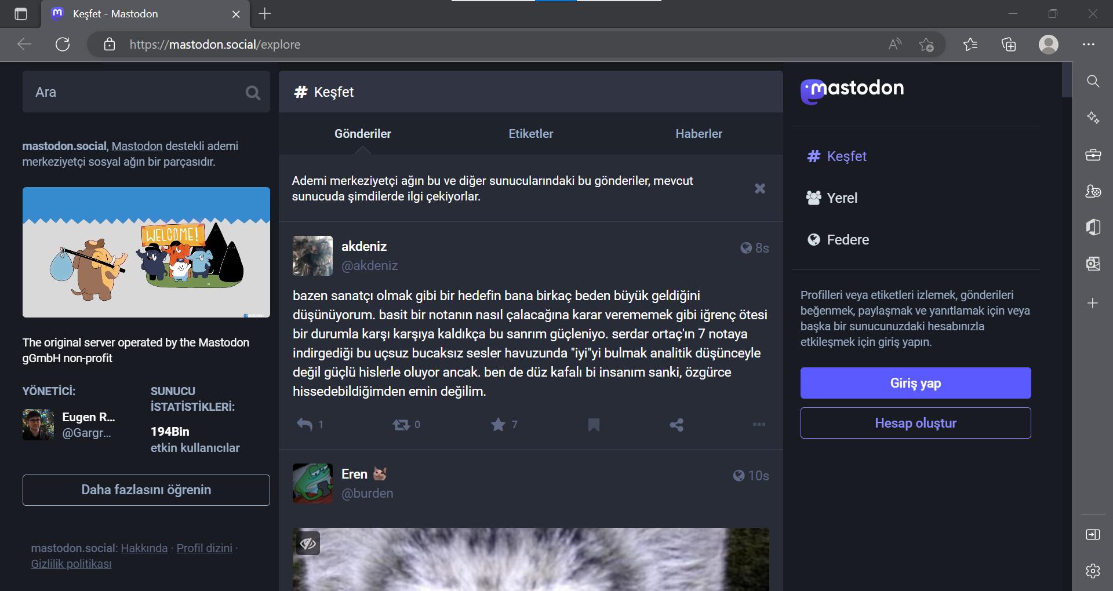Screen dimensions: 1113x591
Task: Toggle hidden media on Eren's post
Action: 308,543
